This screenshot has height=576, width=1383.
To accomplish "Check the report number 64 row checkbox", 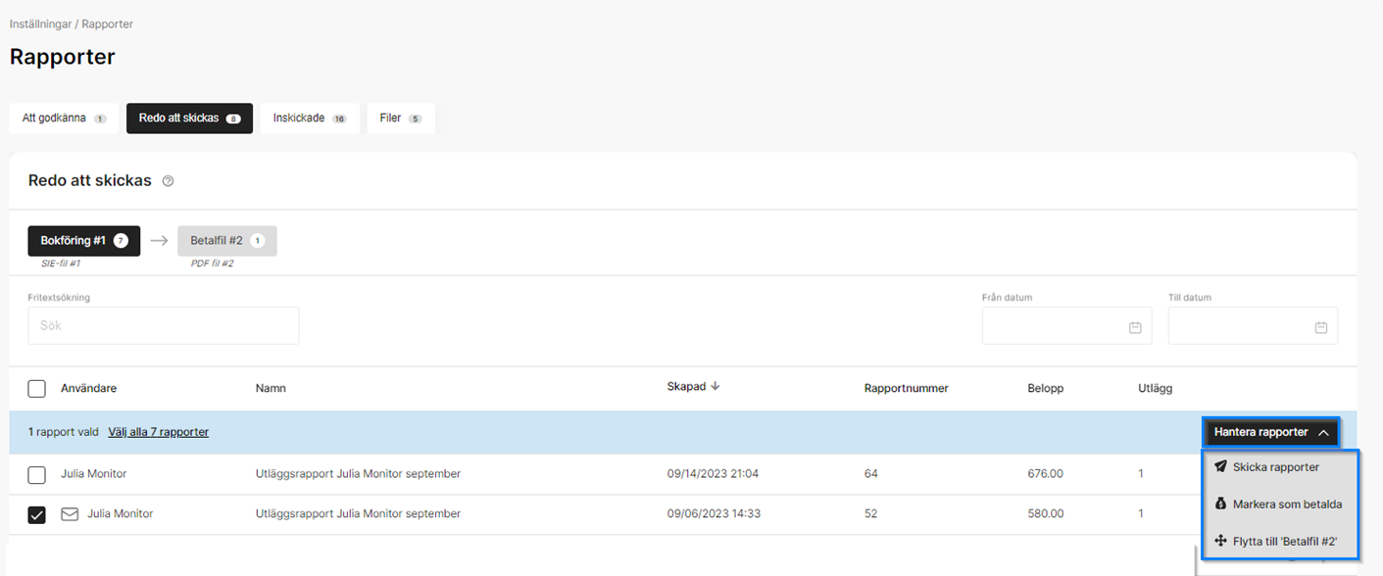I will pyautogui.click(x=37, y=475).
